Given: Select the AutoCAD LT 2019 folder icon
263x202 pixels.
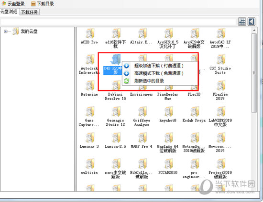Looking at the screenshot, I should 221,33.
